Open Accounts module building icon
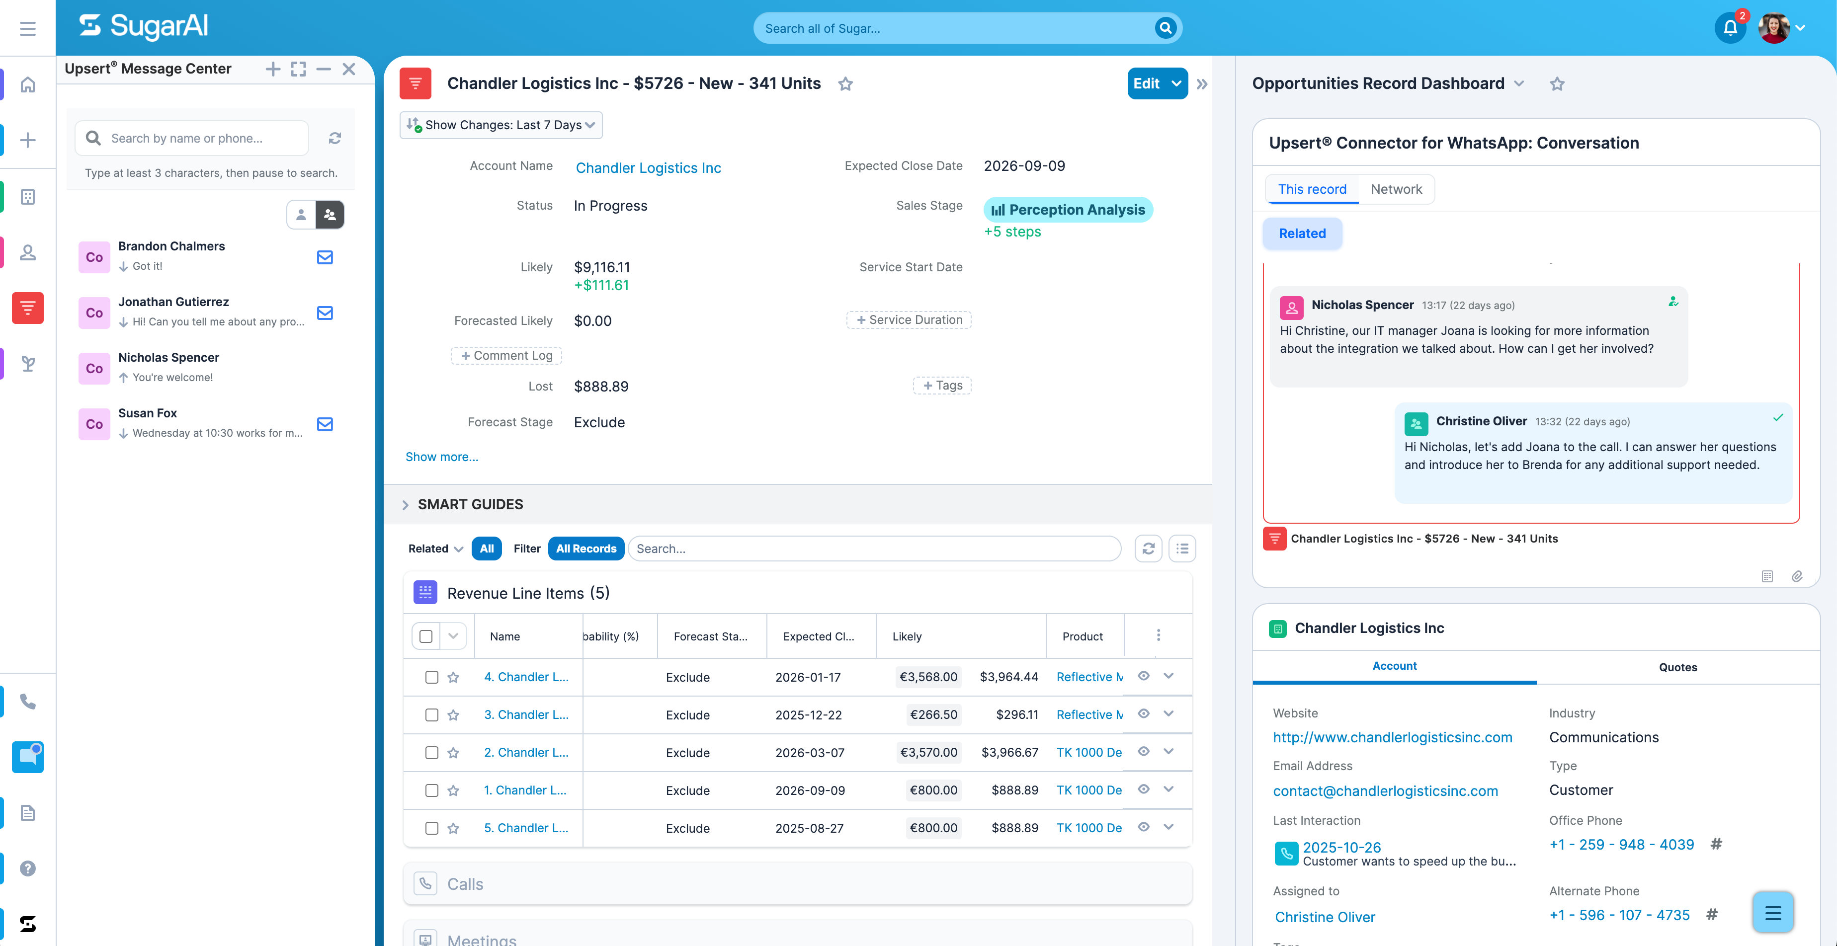This screenshot has height=946, width=1837. [x=28, y=197]
